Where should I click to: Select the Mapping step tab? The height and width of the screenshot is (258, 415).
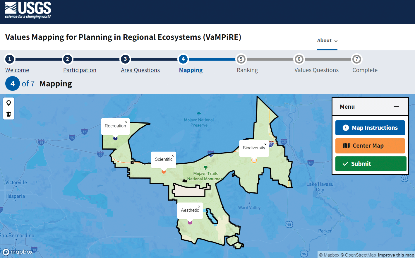(191, 70)
